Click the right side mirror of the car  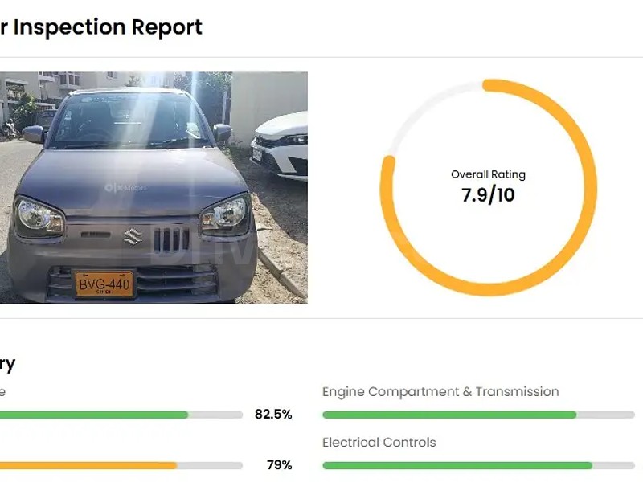[x=222, y=132]
